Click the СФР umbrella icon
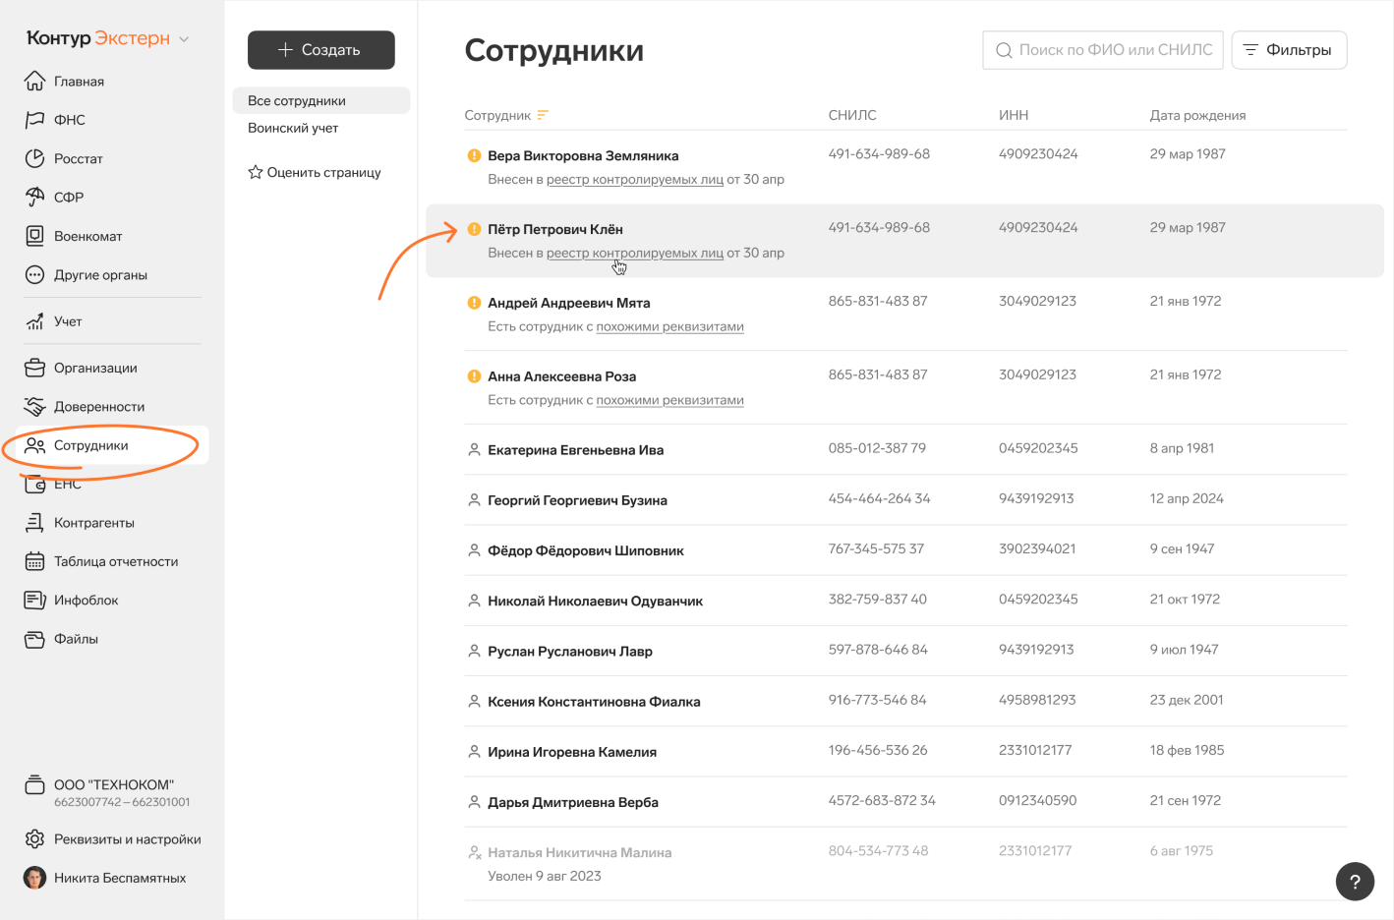Screen dimensions: 1394x920 pyautogui.click(x=34, y=197)
